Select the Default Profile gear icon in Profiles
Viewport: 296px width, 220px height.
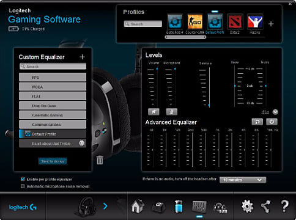pyautogui.click(x=215, y=21)
